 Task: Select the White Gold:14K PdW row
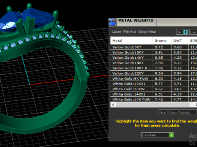154,99
